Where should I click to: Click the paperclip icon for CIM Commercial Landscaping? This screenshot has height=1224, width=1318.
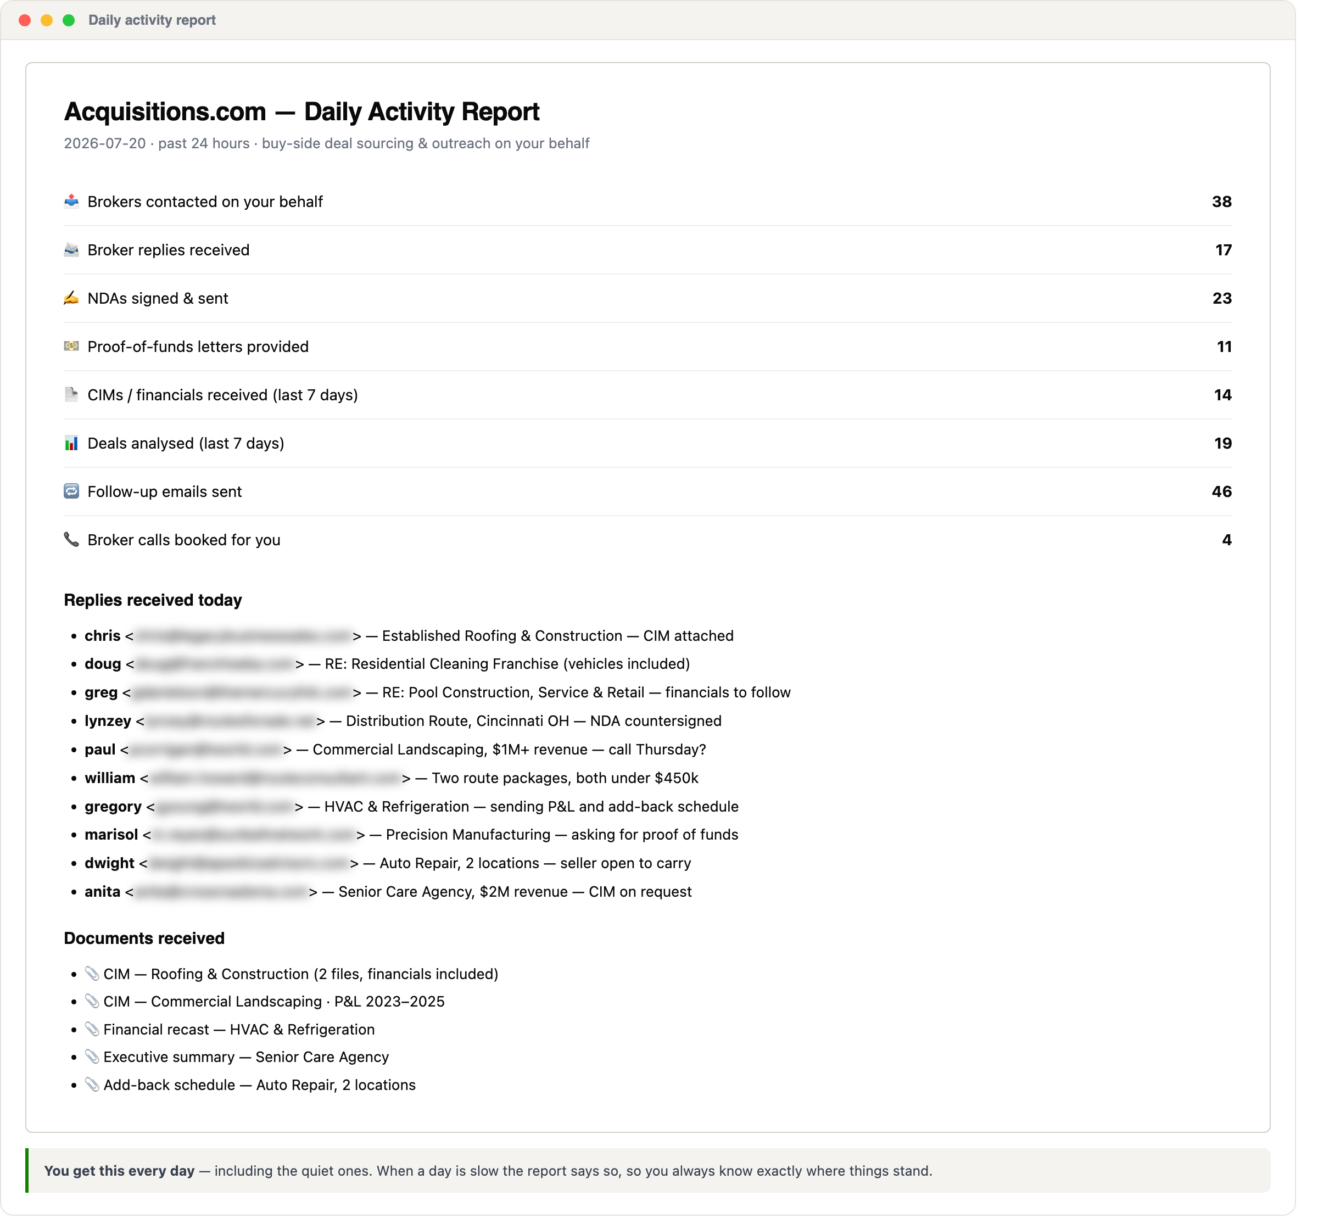click(x=92, y=1002)
